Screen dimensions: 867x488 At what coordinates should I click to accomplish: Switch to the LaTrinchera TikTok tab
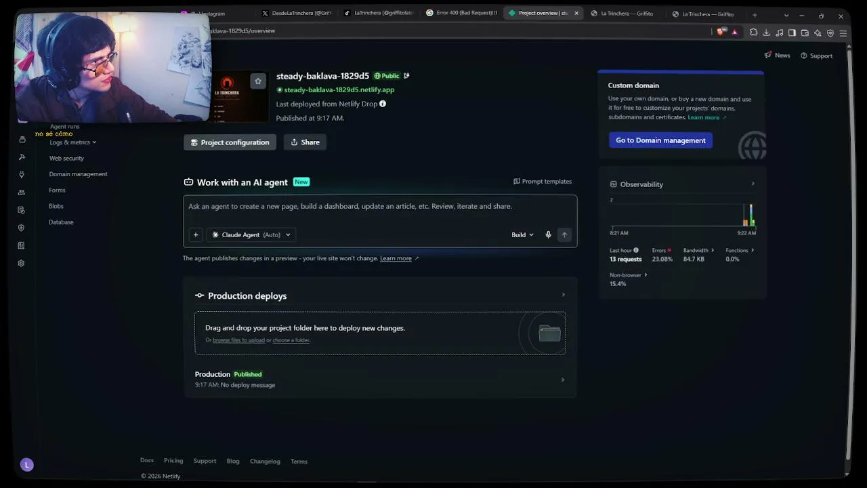pos(379,13)
